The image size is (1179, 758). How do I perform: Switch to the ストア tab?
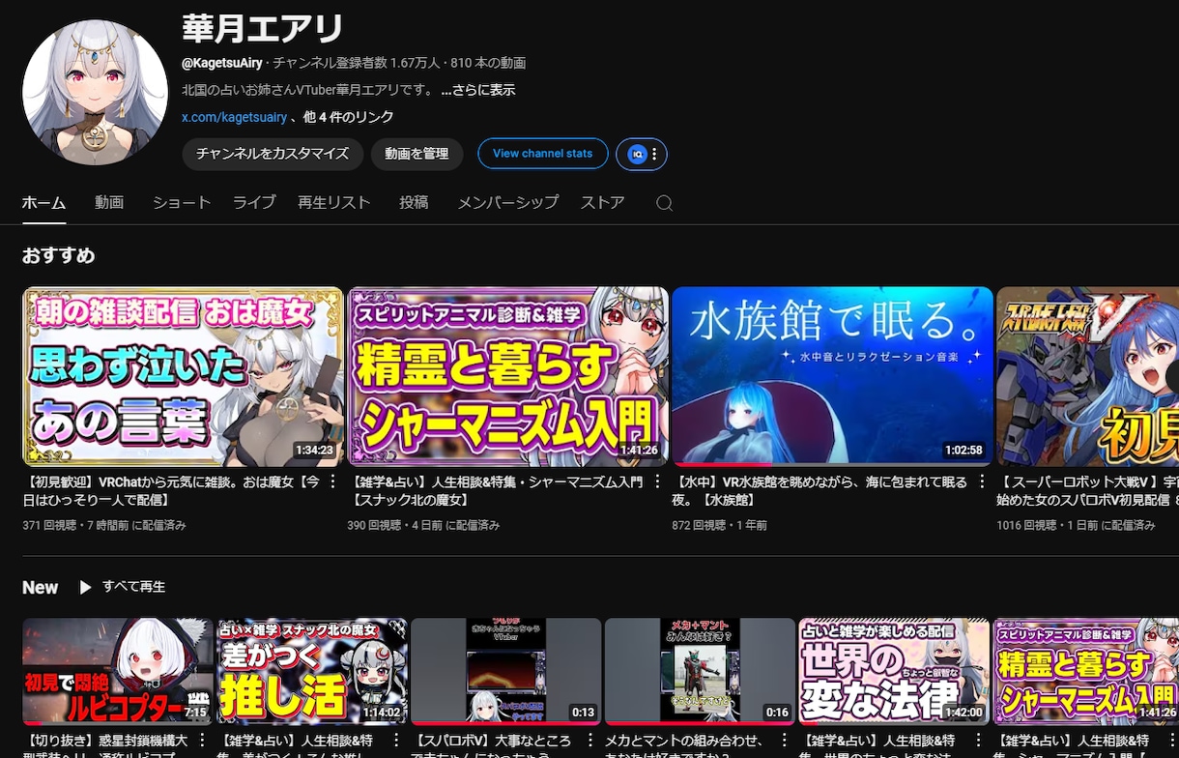(602, 202)
